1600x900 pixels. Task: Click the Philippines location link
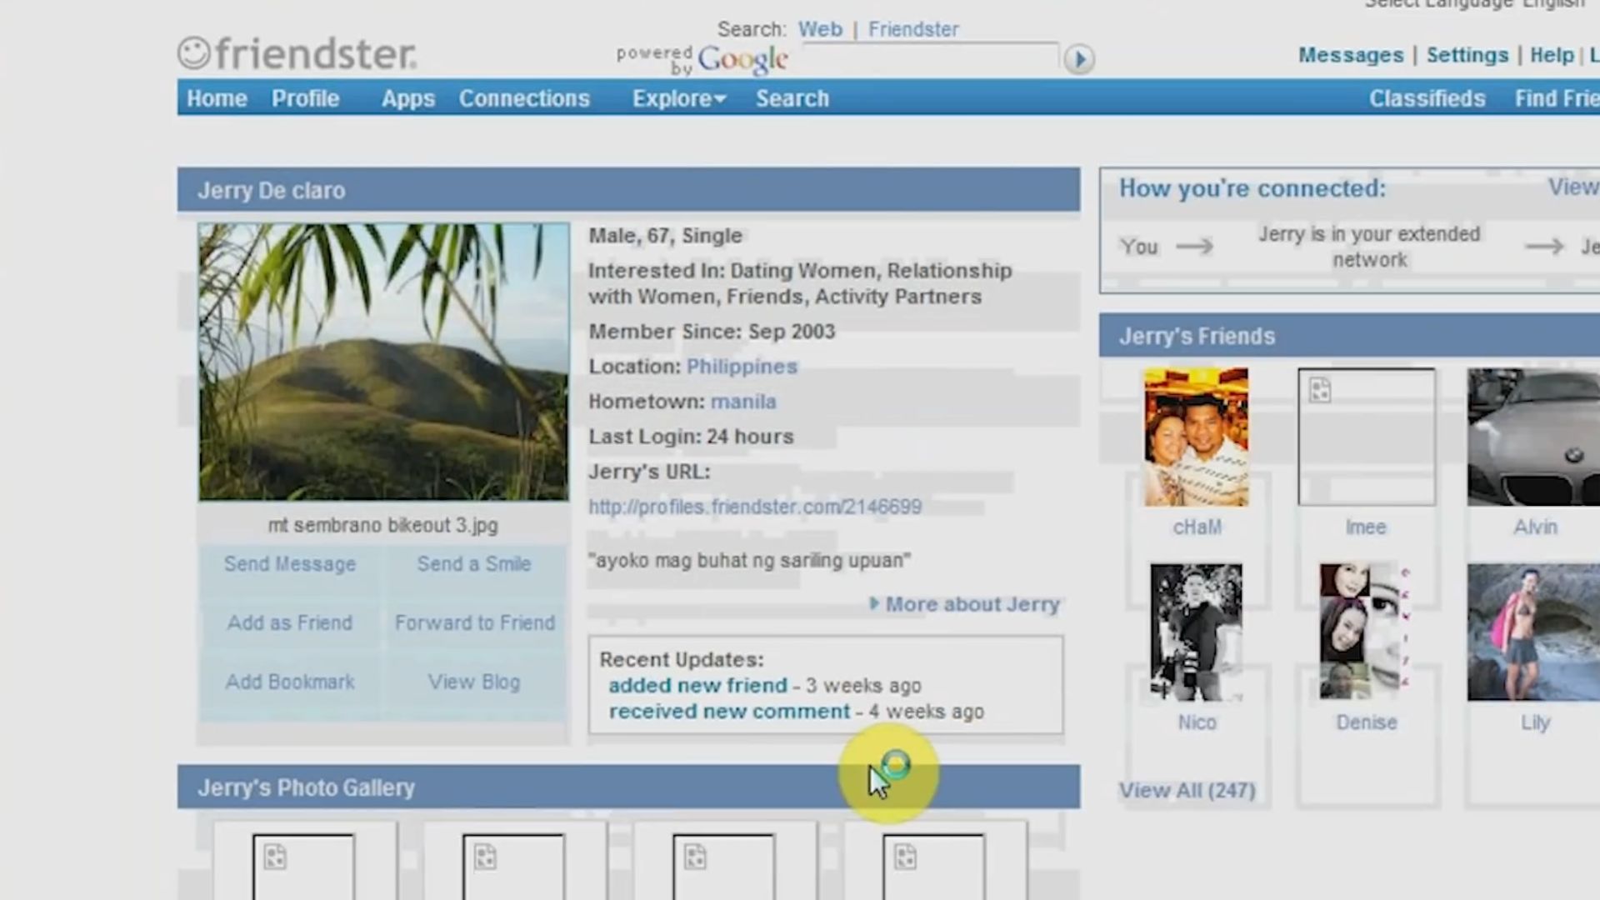click(x=742, y=367)
